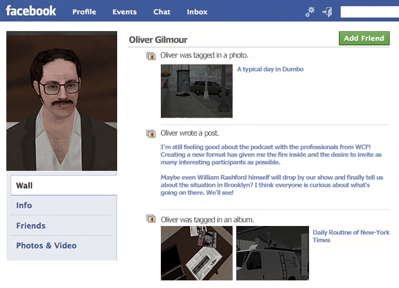
Task: Click 'Oliver was tagged in an album.' text
Action: tap(207, 220)
